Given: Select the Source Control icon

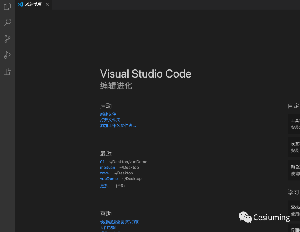Looking at the screenshot, I should pos(7,39).
